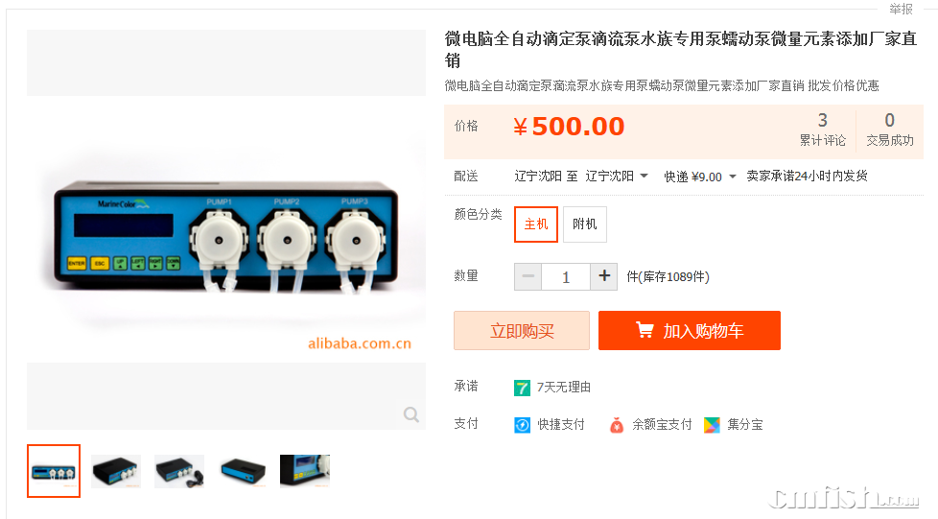Screen dimensions: 938x519
Task: Select the thumbnail showing pump with power adapter
Action: coord(179,471)
